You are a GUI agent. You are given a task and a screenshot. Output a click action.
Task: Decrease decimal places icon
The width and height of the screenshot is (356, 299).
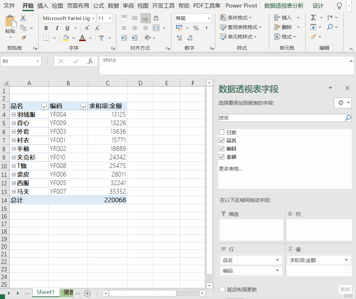[x=190, y=38]
